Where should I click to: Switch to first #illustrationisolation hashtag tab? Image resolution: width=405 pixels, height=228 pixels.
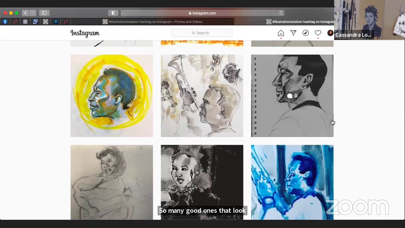coord(153,22)
